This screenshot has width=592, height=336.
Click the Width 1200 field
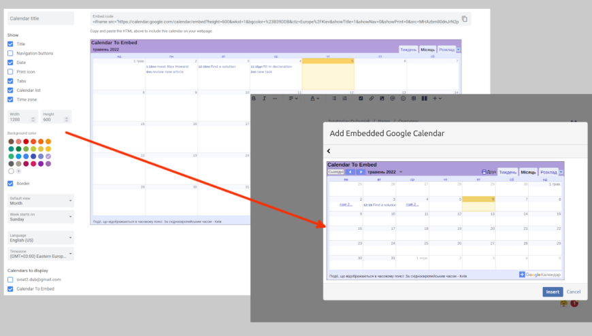(22, 117)
